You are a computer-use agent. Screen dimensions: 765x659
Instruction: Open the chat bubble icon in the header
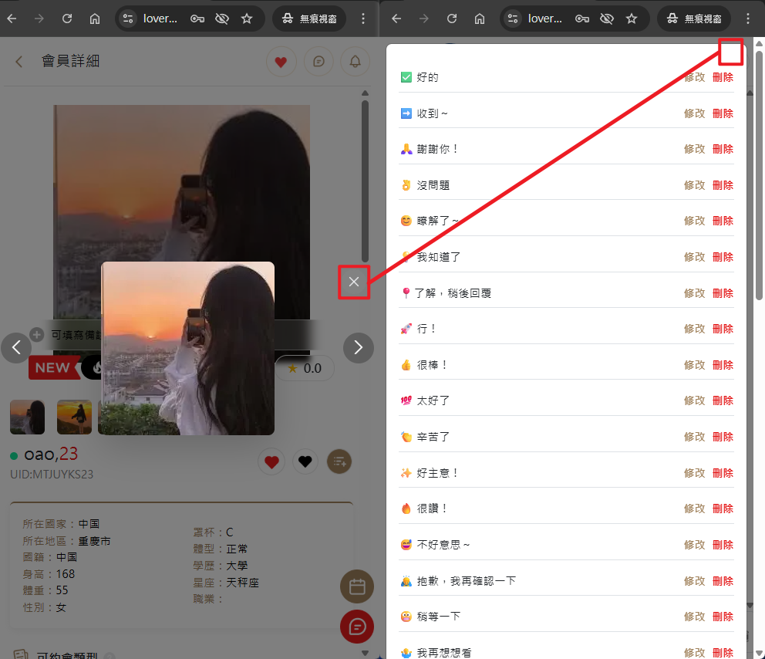point(318,62)
